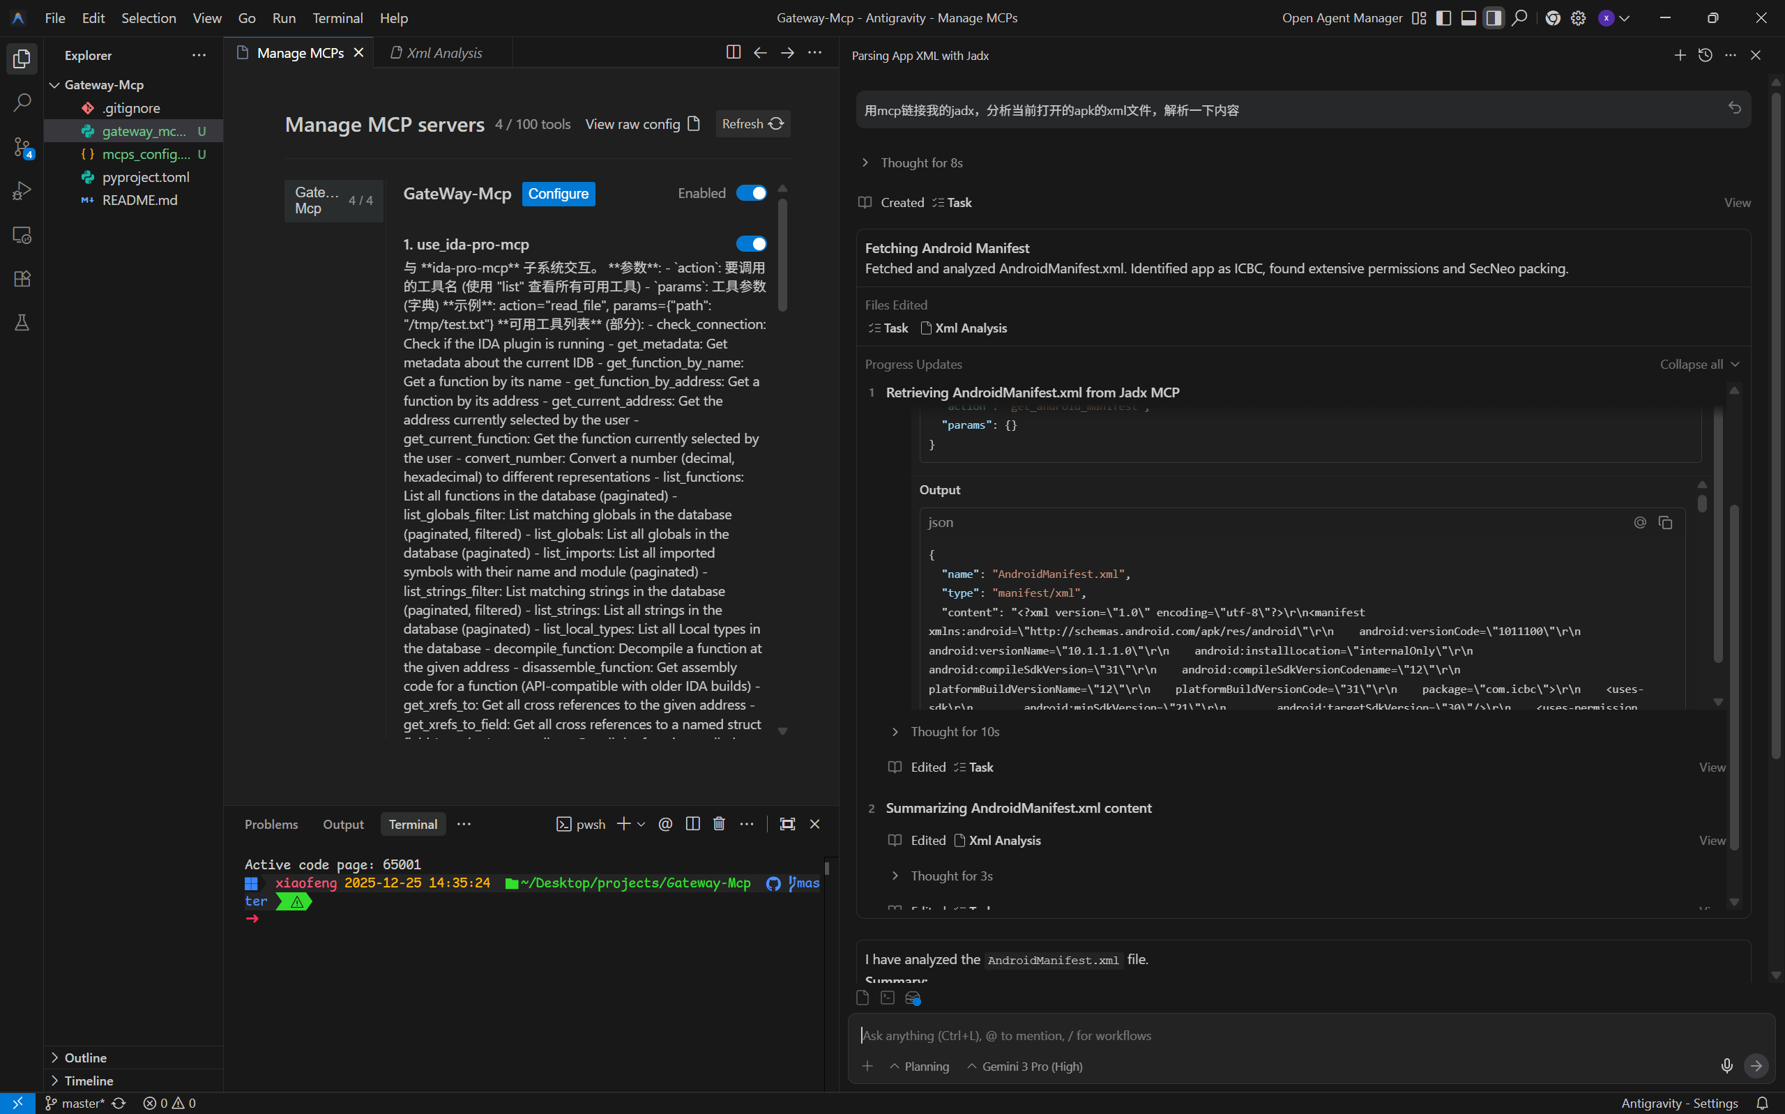
Task: Toggle secondary sidebar layout icon
Action: coord(1494,17)
